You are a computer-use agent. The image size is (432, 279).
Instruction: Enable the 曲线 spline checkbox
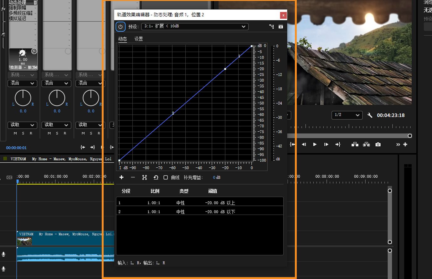(166, 177)
